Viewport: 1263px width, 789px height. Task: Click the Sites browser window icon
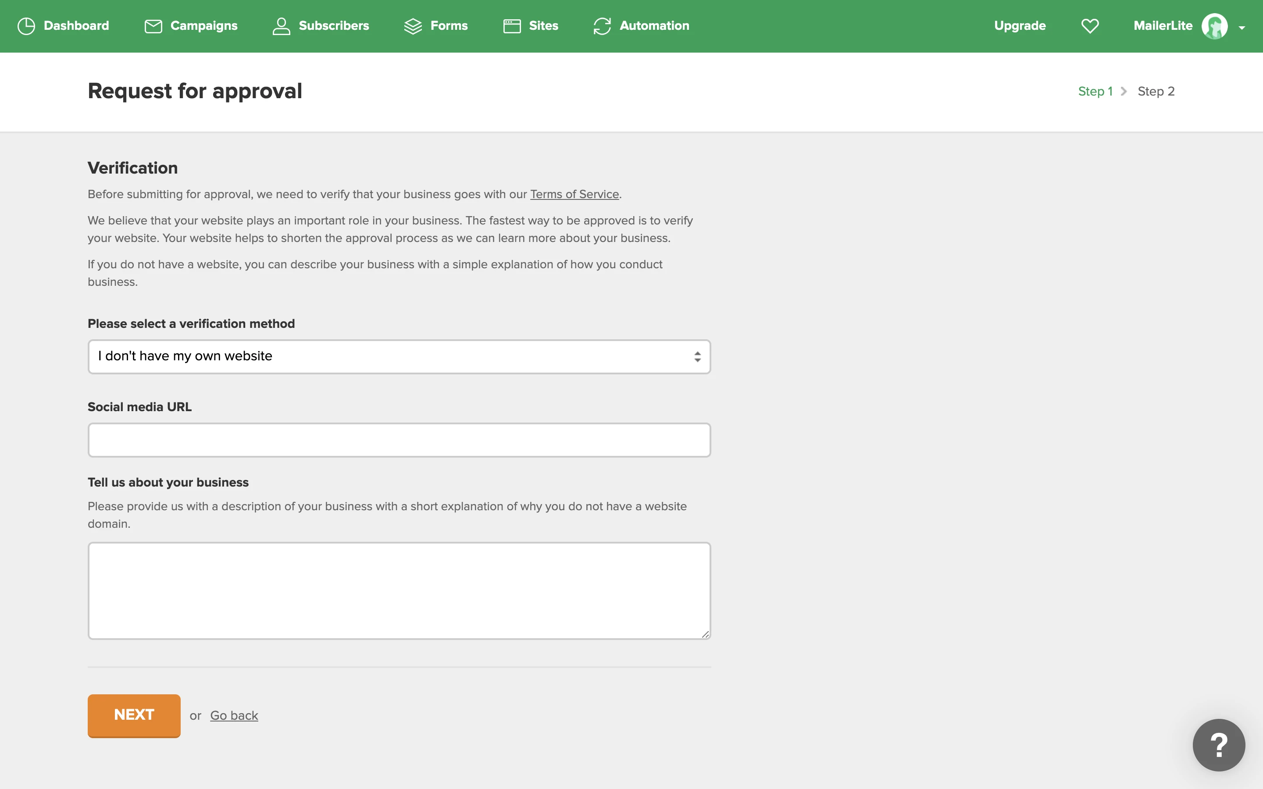pos(512,26)
